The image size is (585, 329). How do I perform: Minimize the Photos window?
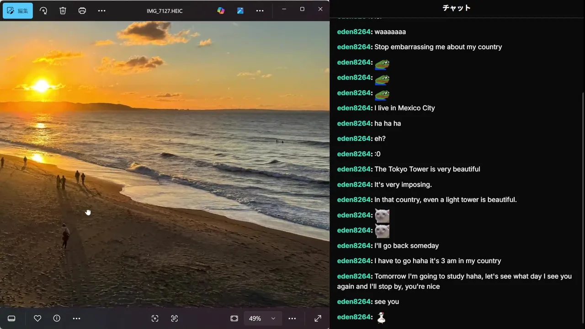(284, 9)
